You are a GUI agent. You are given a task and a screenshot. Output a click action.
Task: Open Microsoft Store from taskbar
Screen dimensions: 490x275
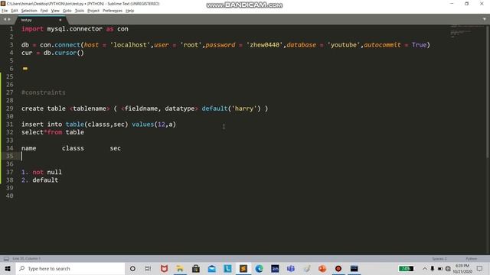click(x=196, y=268)
